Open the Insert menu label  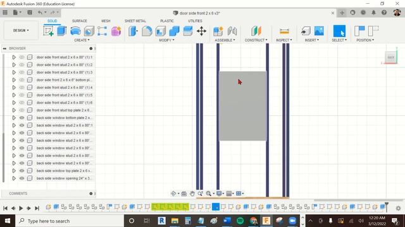312,40
